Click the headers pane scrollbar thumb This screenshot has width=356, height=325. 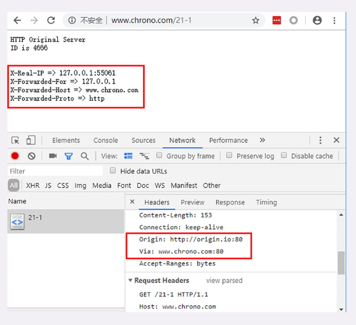click(341, 263)
